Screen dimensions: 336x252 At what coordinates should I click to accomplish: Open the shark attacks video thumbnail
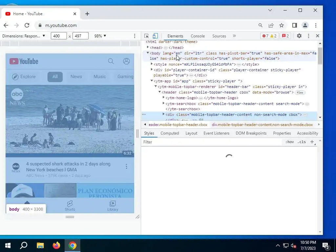[x=70, y=121]
